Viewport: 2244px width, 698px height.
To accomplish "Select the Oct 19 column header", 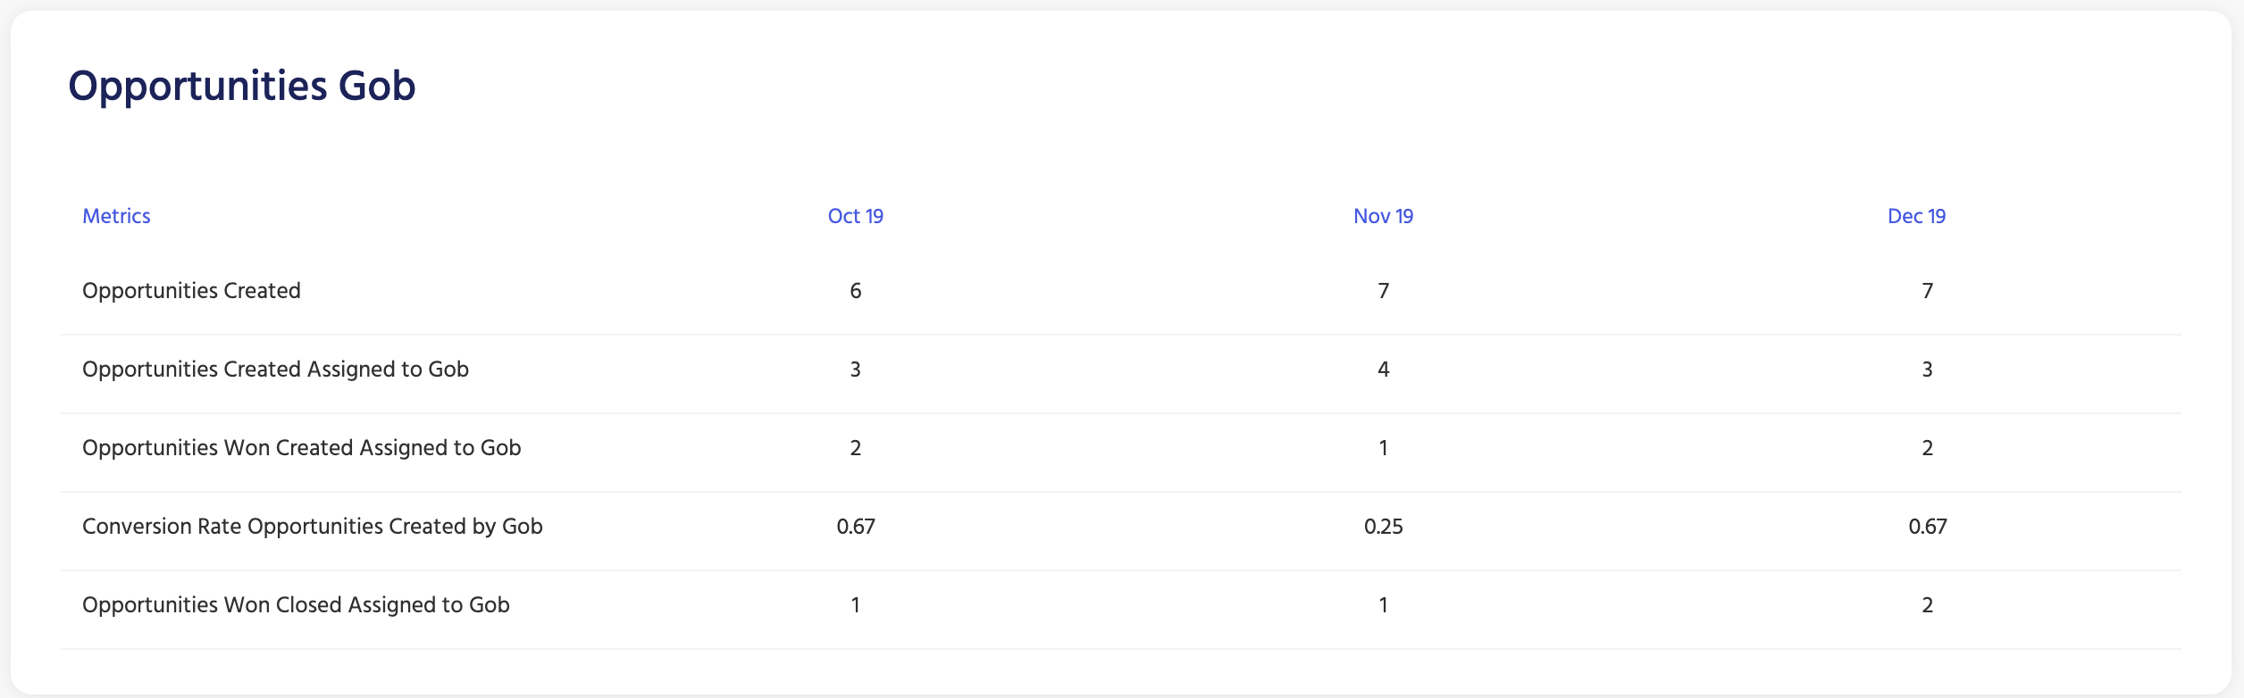I will [x=856, y=216].
